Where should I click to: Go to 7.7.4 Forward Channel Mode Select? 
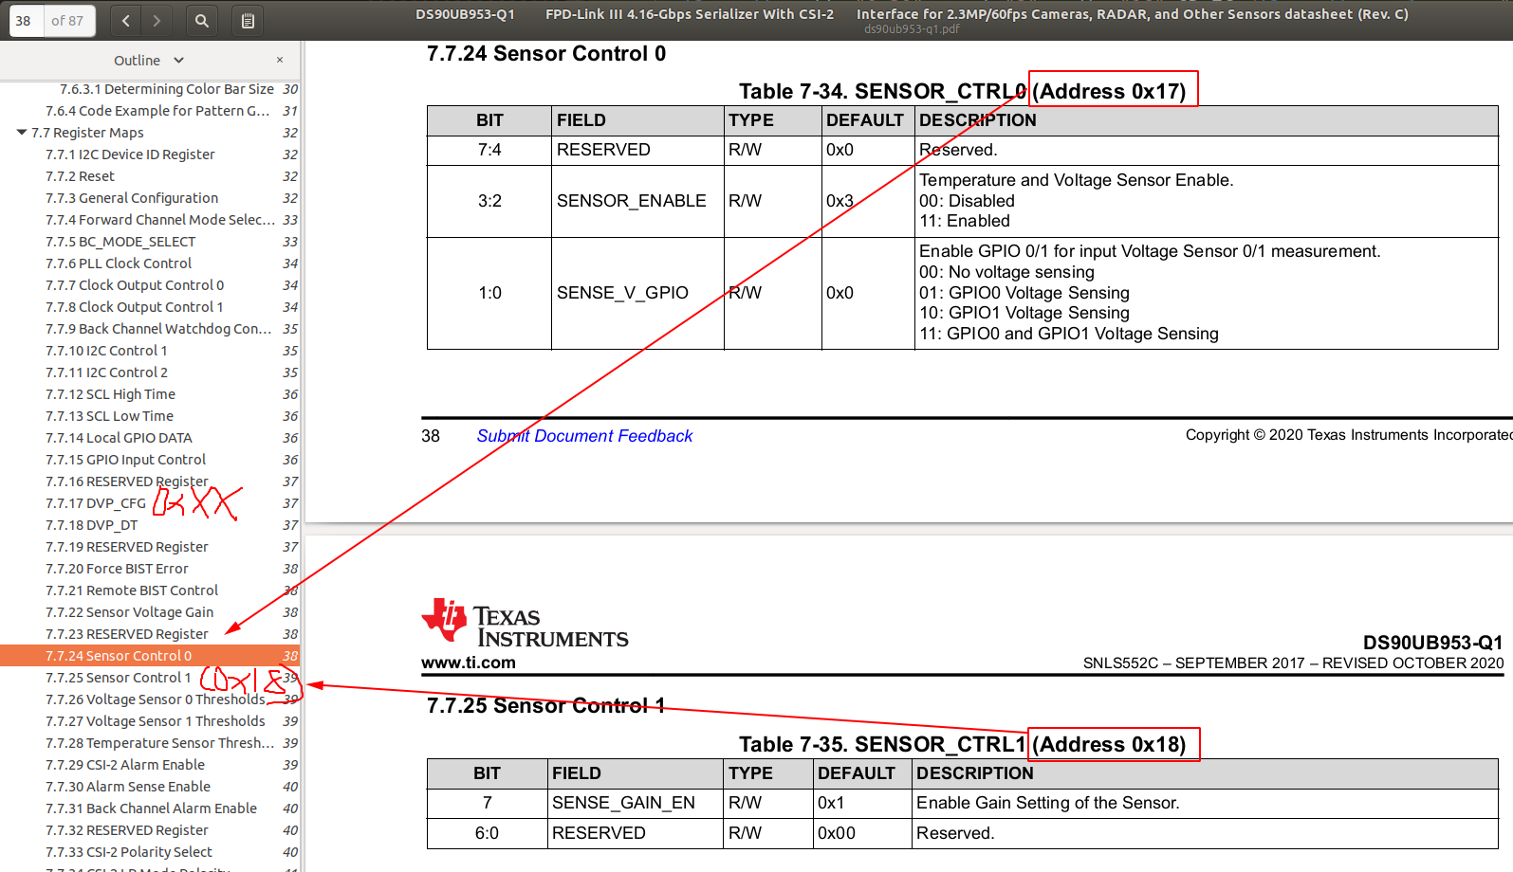click(160, 220)
